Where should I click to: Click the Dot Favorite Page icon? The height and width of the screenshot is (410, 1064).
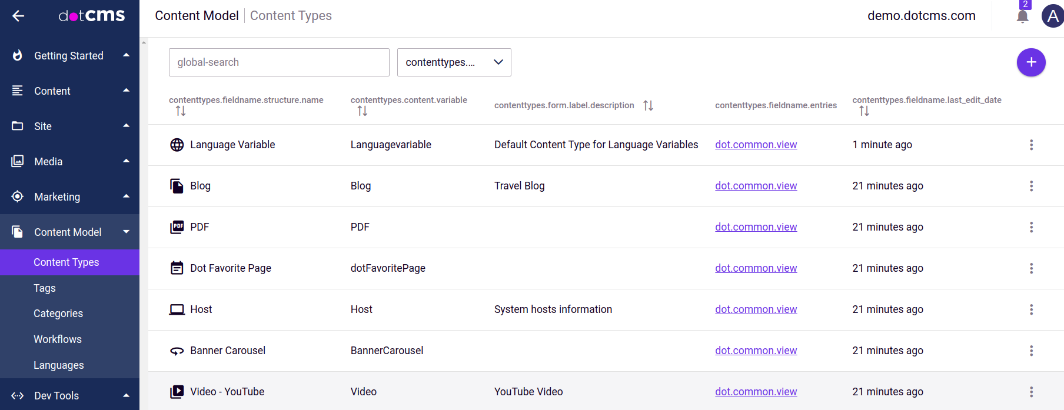(177, 268)
